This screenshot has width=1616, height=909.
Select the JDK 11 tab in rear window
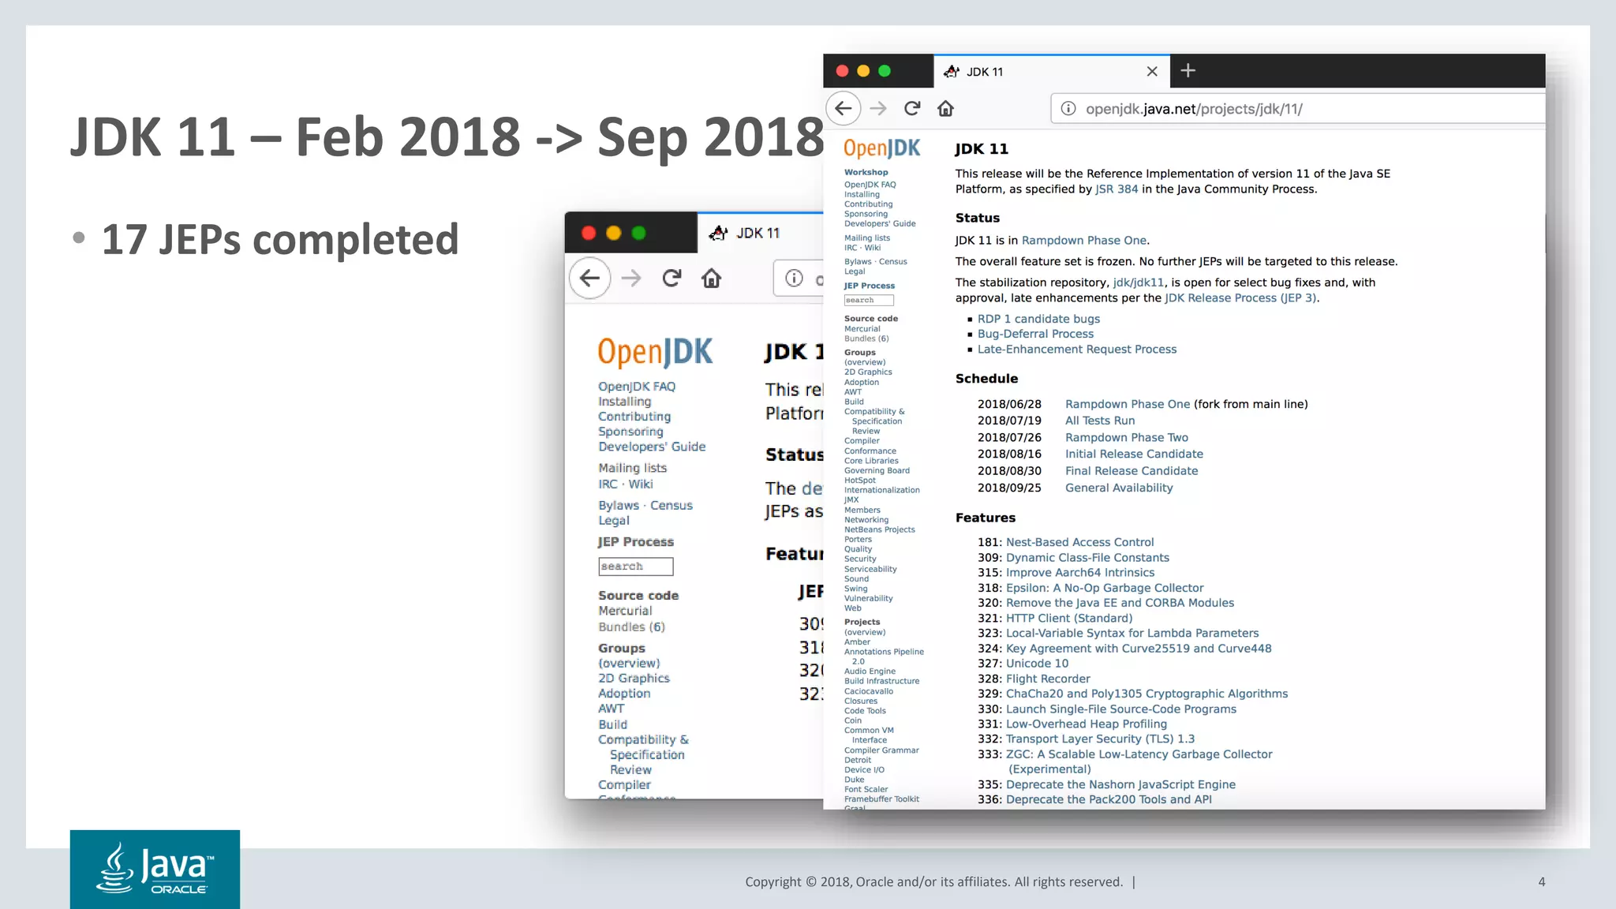point(761,233)
